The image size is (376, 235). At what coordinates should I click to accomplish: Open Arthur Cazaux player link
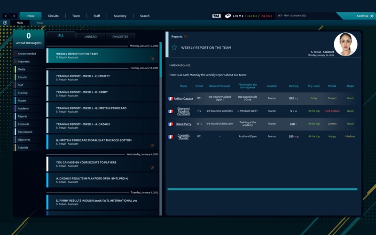pyautogui.click(x=183, y=99)
